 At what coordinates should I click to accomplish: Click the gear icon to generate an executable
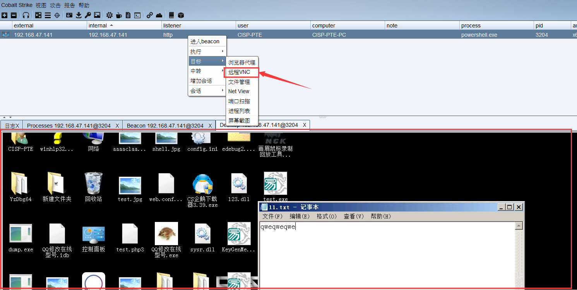pyautogui.click(x=110, y=15)
